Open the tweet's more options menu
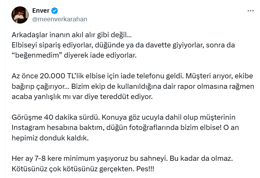Viewport: 260px width, 178px height. (x=250, y=11)
